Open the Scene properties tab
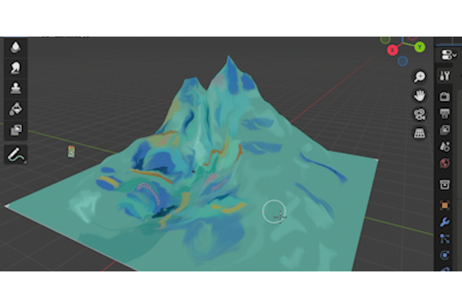The width and height of the screenshot is (462, 308). click(x=445, y=146)
